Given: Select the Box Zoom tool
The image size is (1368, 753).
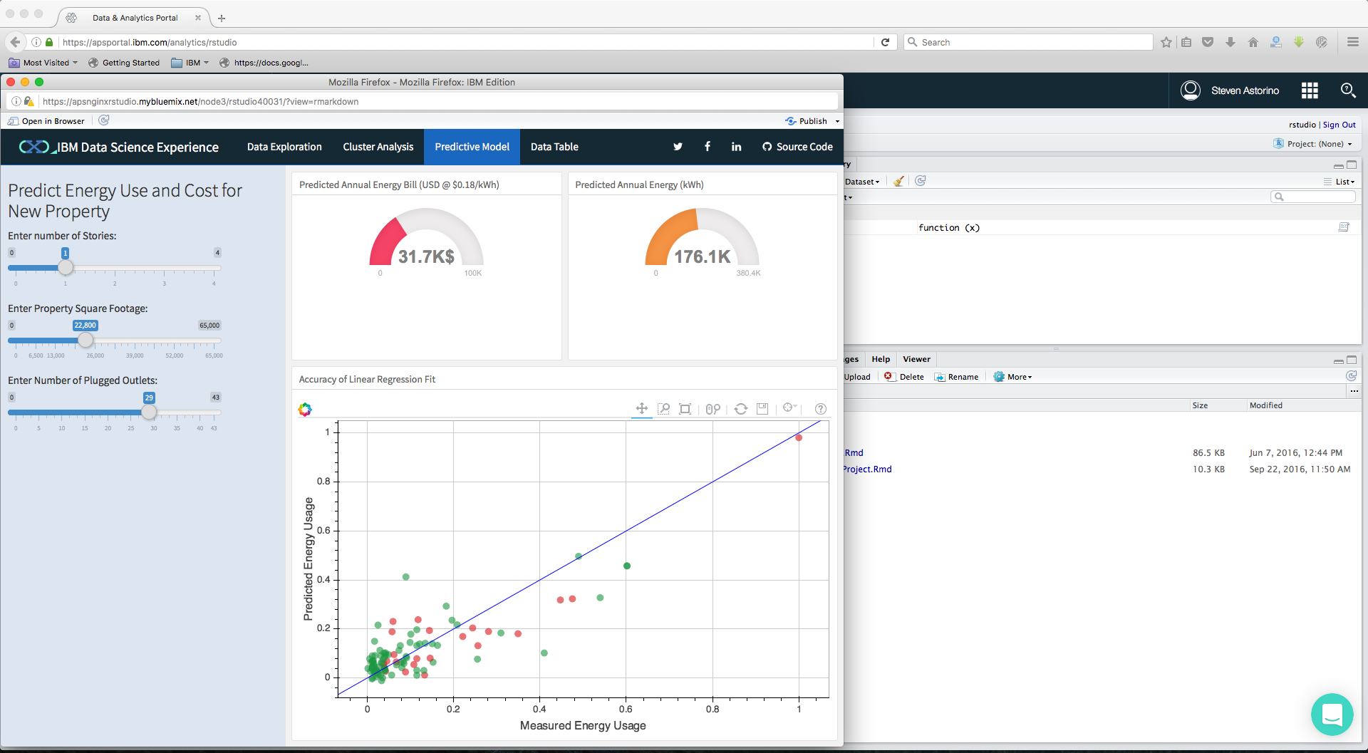Looking at the screenshot, I should point(663,408).
